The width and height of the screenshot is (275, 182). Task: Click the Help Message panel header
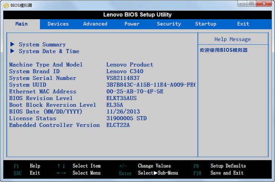coord(232,39)
